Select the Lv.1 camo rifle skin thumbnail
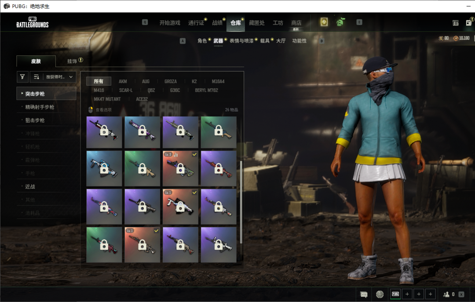Screen dimensions: 475x302 [x=142, y=244]
